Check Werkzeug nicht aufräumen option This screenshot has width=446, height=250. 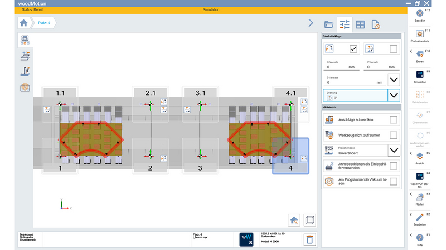(x=393, y=135)
